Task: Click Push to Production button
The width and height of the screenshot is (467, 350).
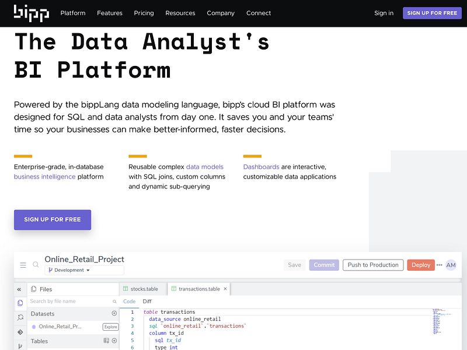Action: point(373,265)
